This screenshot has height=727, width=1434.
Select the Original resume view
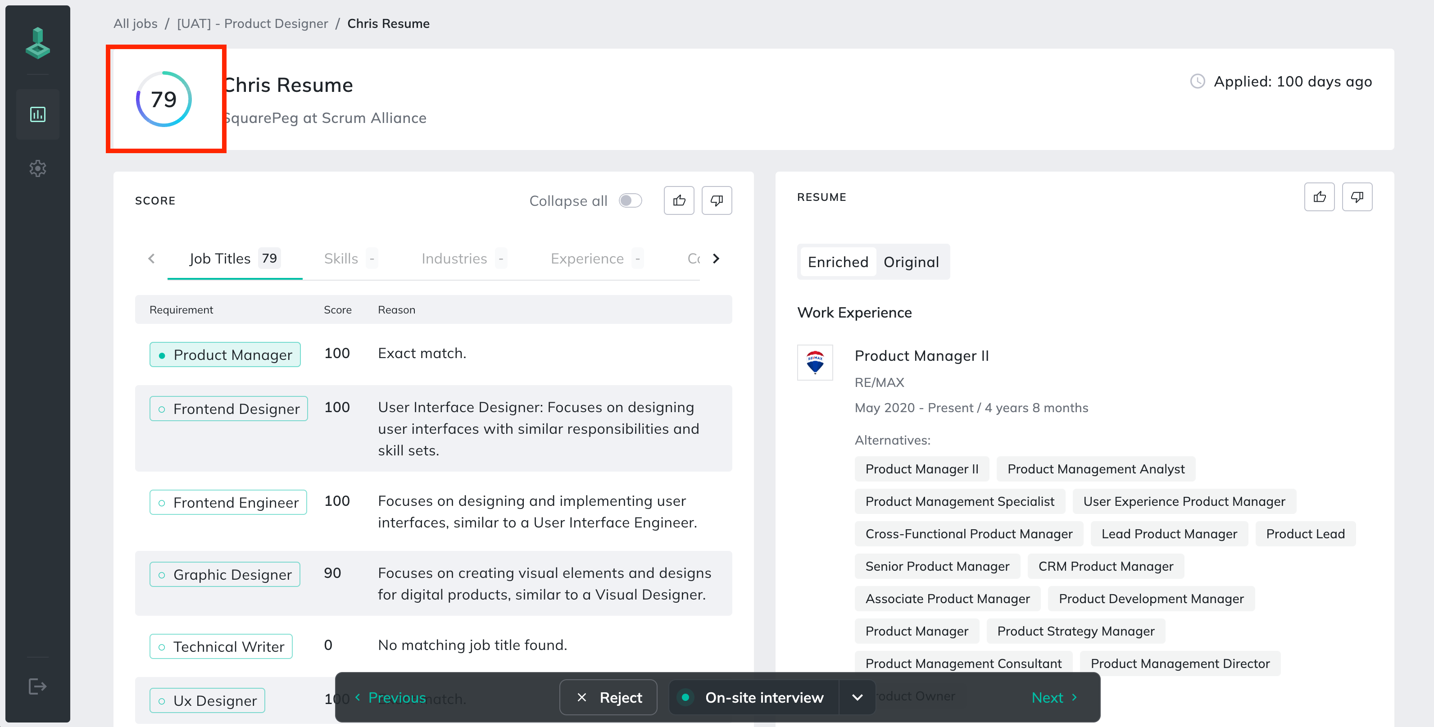911,262
